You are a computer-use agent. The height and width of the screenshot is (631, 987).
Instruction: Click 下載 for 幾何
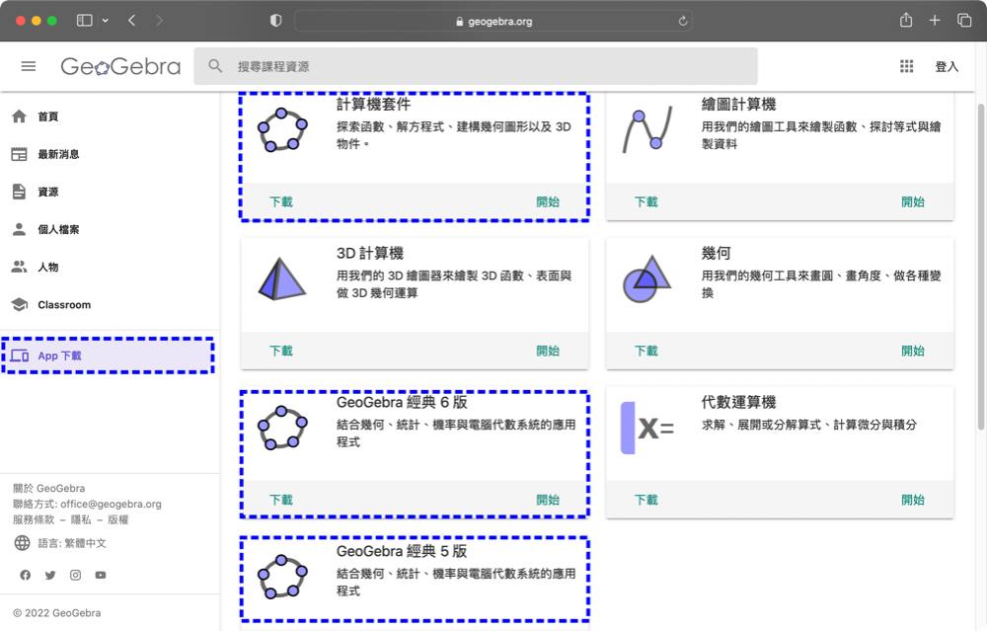[645, 351]
